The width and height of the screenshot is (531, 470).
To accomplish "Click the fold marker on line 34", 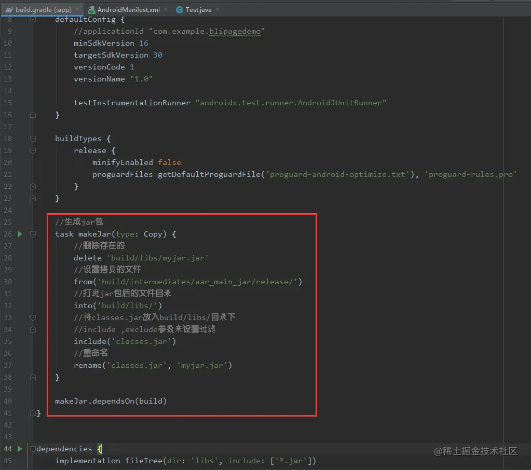I will [33, 329].
